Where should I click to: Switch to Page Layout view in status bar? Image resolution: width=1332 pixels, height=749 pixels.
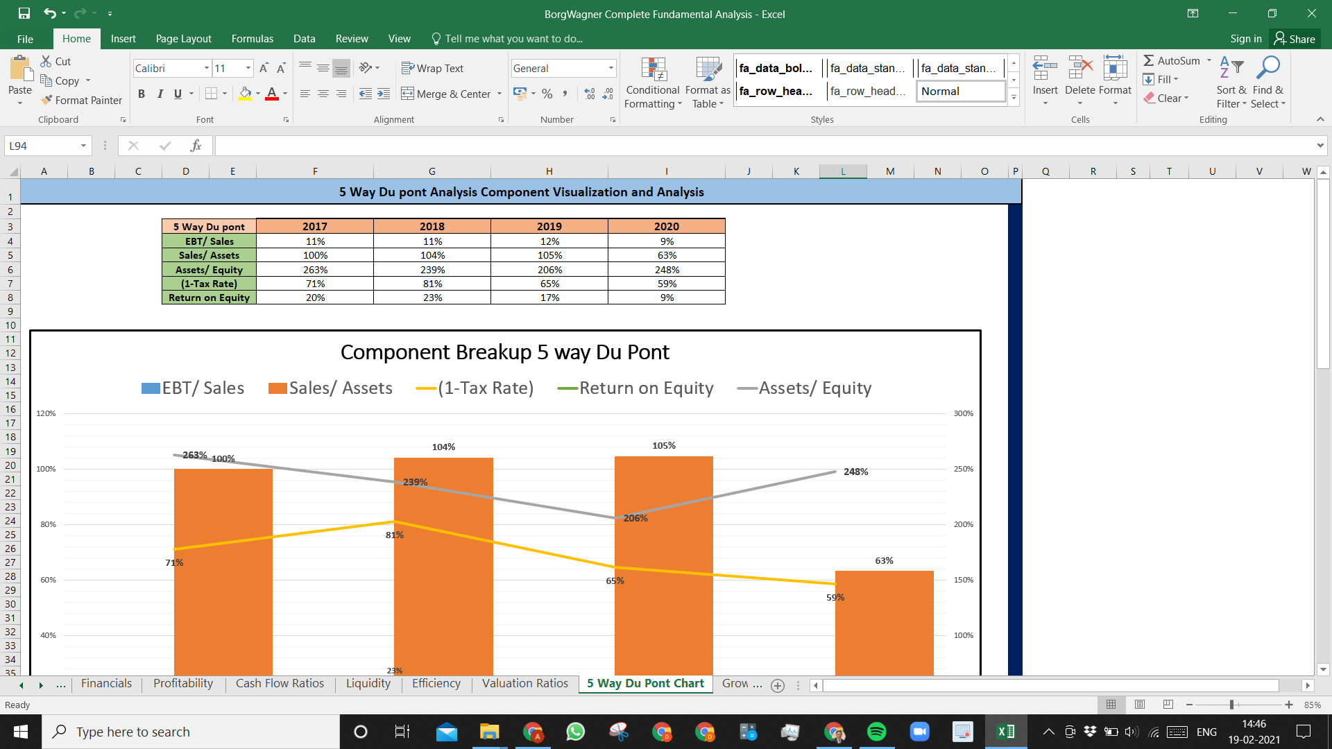point(1140,705)
